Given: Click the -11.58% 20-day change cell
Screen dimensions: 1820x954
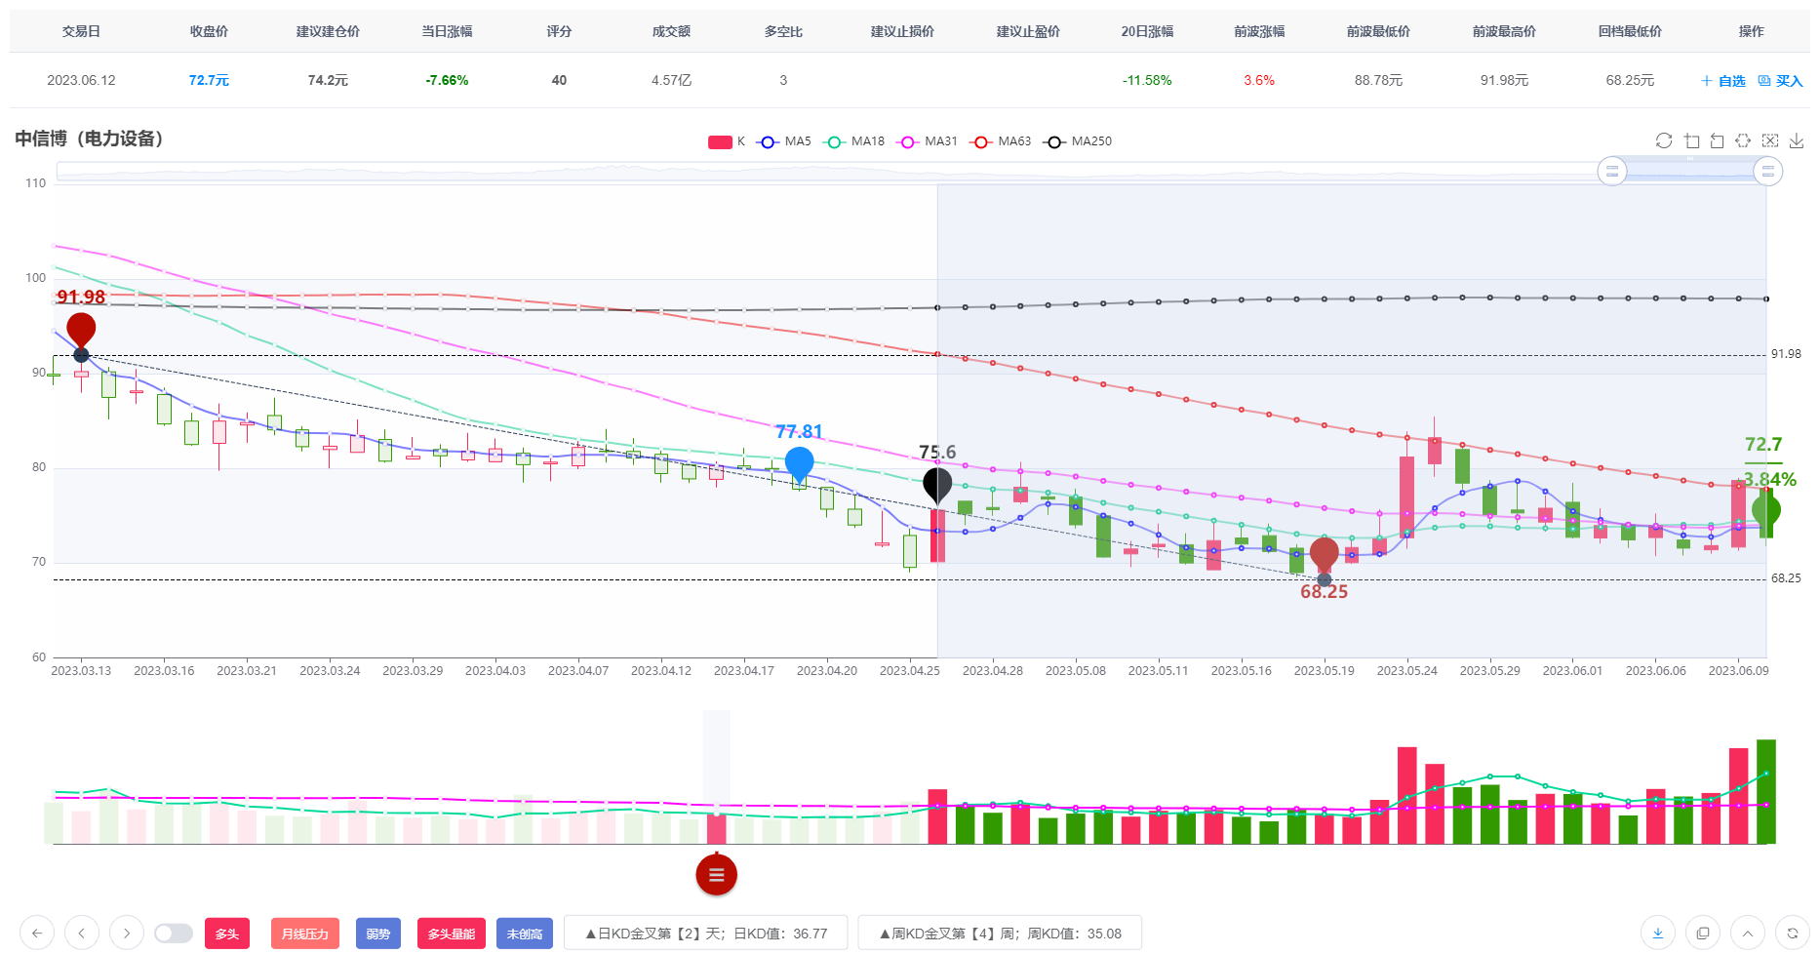Looking at the screenshot, I should click(x=1147, y=80).
